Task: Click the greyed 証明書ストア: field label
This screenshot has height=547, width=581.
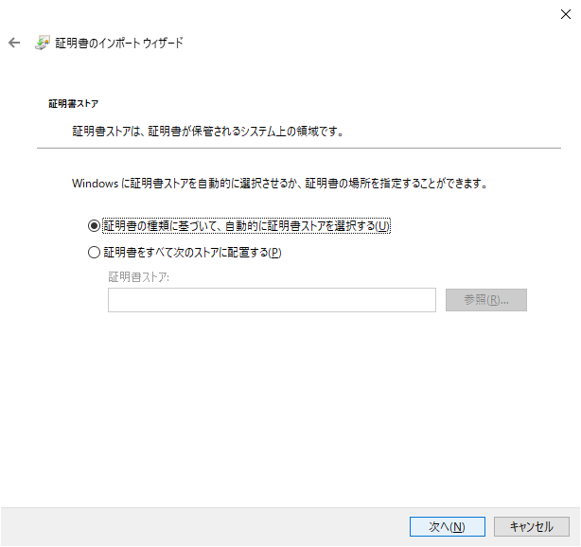Action: 138,277
